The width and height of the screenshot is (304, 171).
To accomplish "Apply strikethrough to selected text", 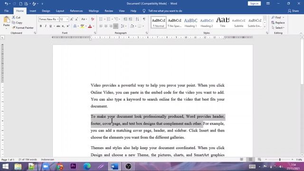I will [x=58, y=26].
